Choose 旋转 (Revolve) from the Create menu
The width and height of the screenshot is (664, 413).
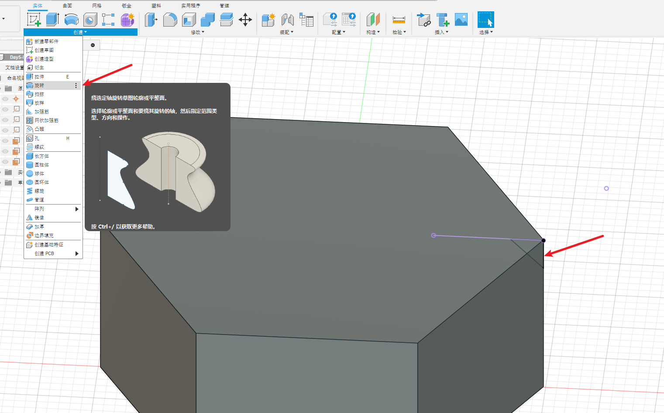pyautogui.click(x=39, y=85)
